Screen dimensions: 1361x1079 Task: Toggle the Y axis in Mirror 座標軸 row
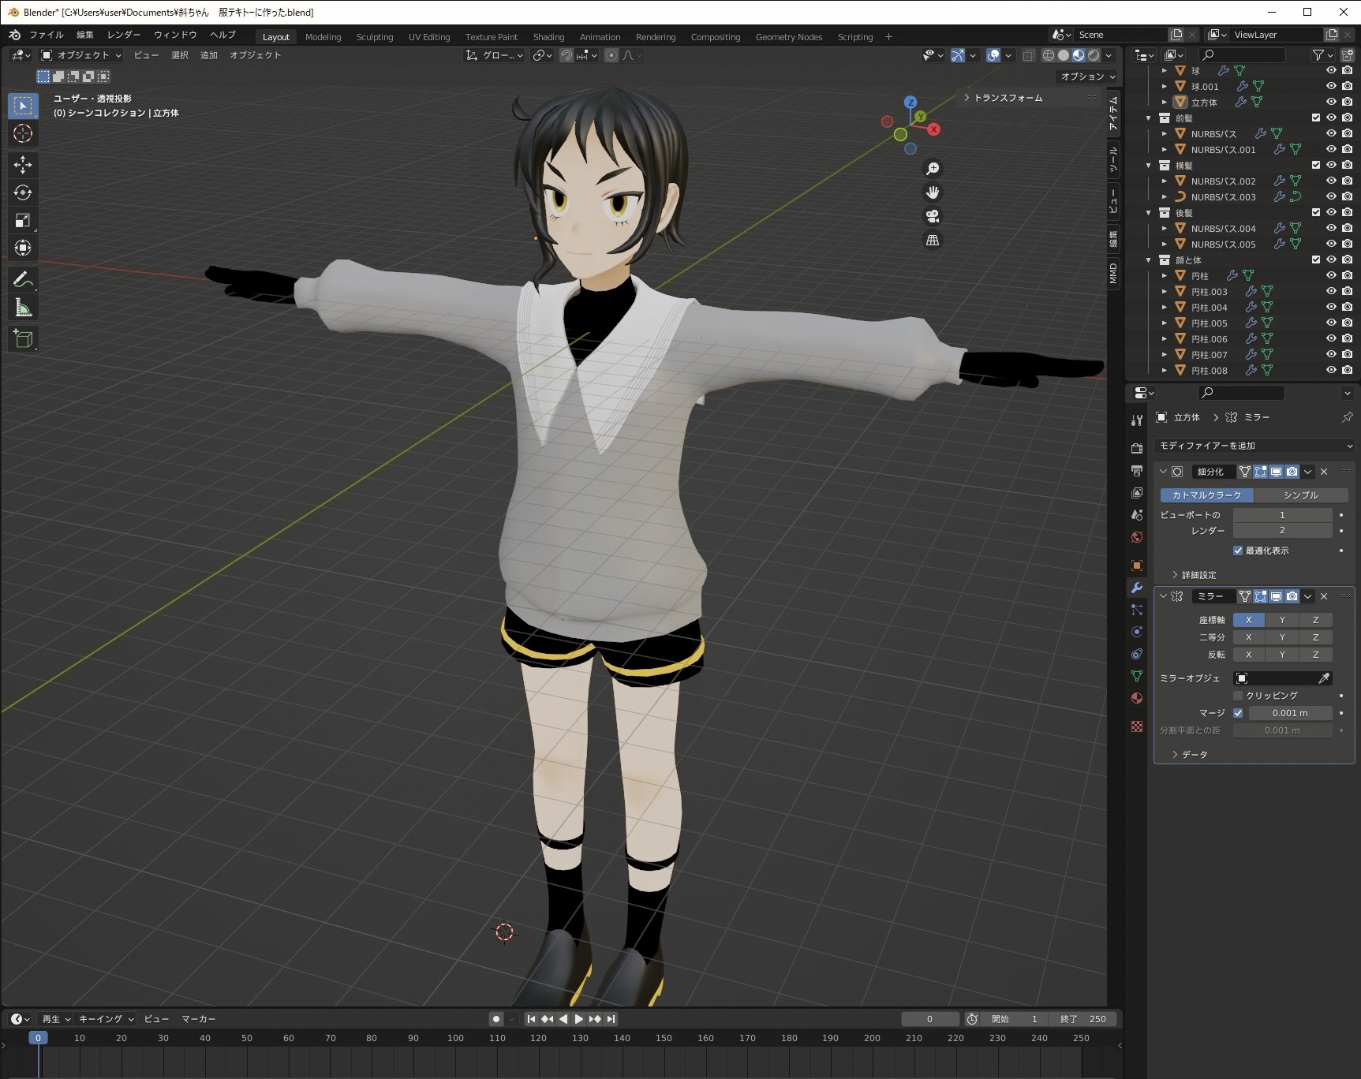pos(1282,620)
